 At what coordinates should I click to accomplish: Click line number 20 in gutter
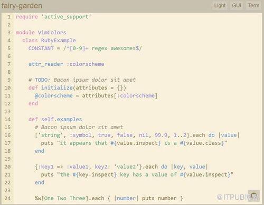7,167
